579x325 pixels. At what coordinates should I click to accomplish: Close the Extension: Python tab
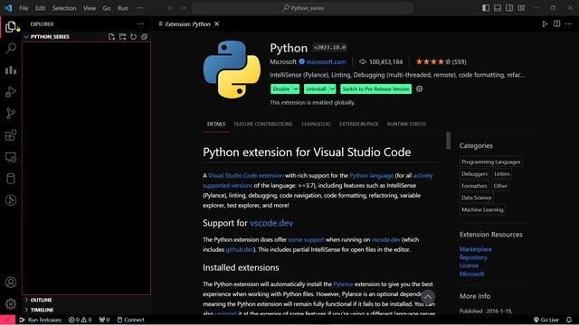(217, 24)
